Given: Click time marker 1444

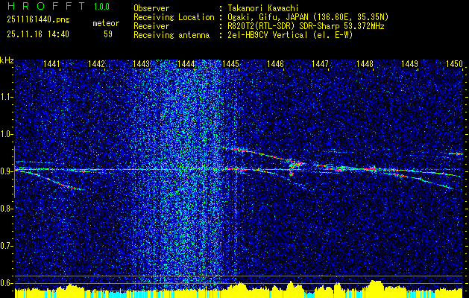Looking at the screenshot, I should tap(186, 63).
